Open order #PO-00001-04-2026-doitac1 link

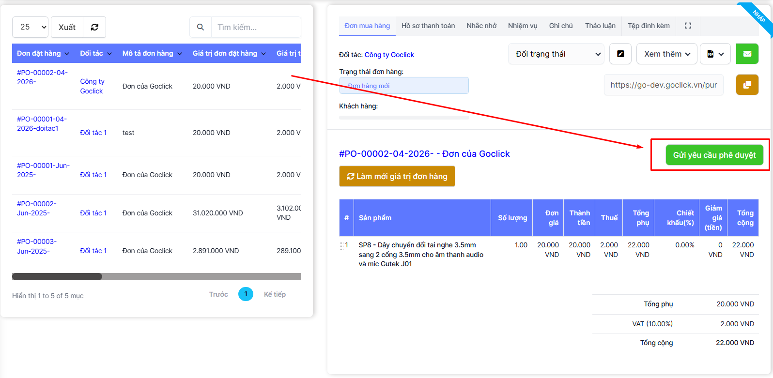tap(42, 123)
